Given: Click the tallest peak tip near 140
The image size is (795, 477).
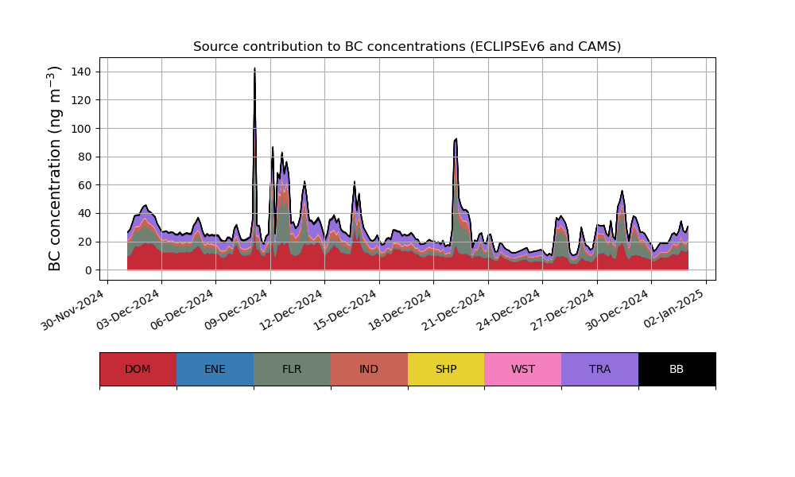Looking at the screenshot, I should point(254,69).
